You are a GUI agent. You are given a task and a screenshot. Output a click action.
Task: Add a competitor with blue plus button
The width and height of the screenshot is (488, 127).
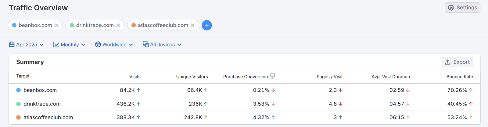click(x=207, y=25)
